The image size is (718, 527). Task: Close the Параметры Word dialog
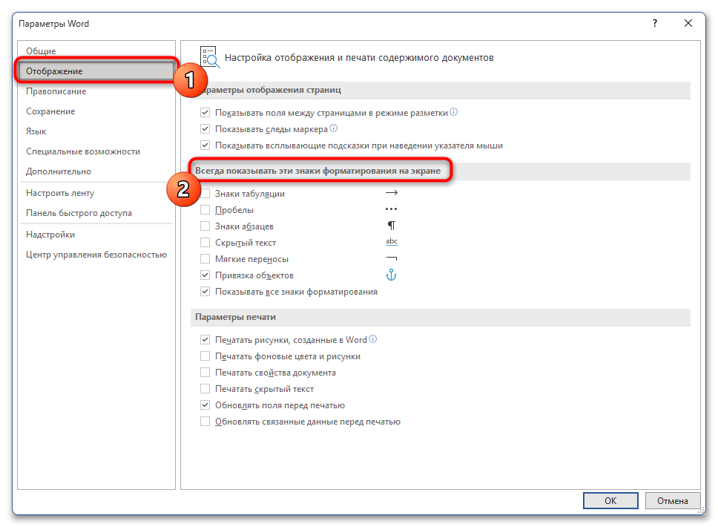click(688, 23)
